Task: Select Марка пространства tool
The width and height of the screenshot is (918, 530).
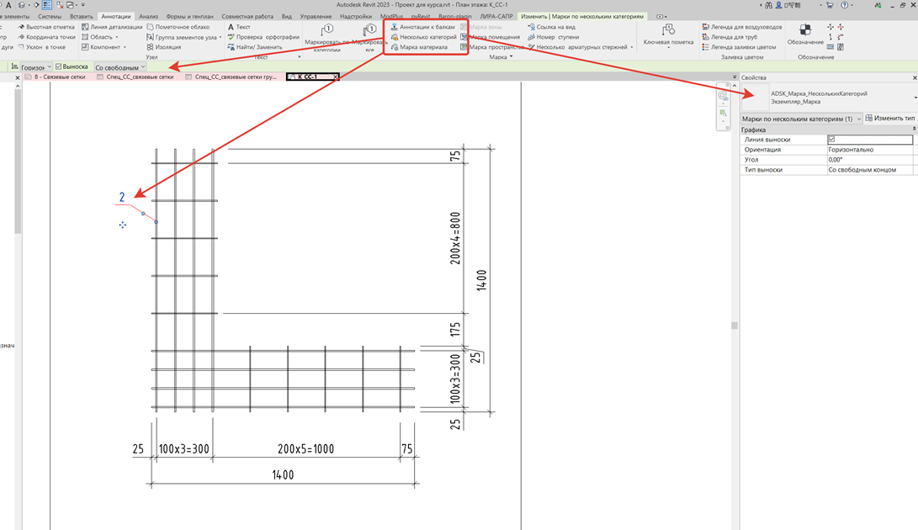Action: pos(491,47)
